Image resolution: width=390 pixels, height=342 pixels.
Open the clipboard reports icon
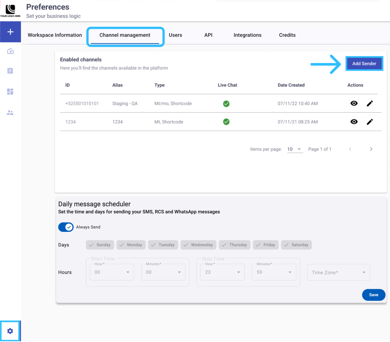pyautogui.click(x=10, y=71)
